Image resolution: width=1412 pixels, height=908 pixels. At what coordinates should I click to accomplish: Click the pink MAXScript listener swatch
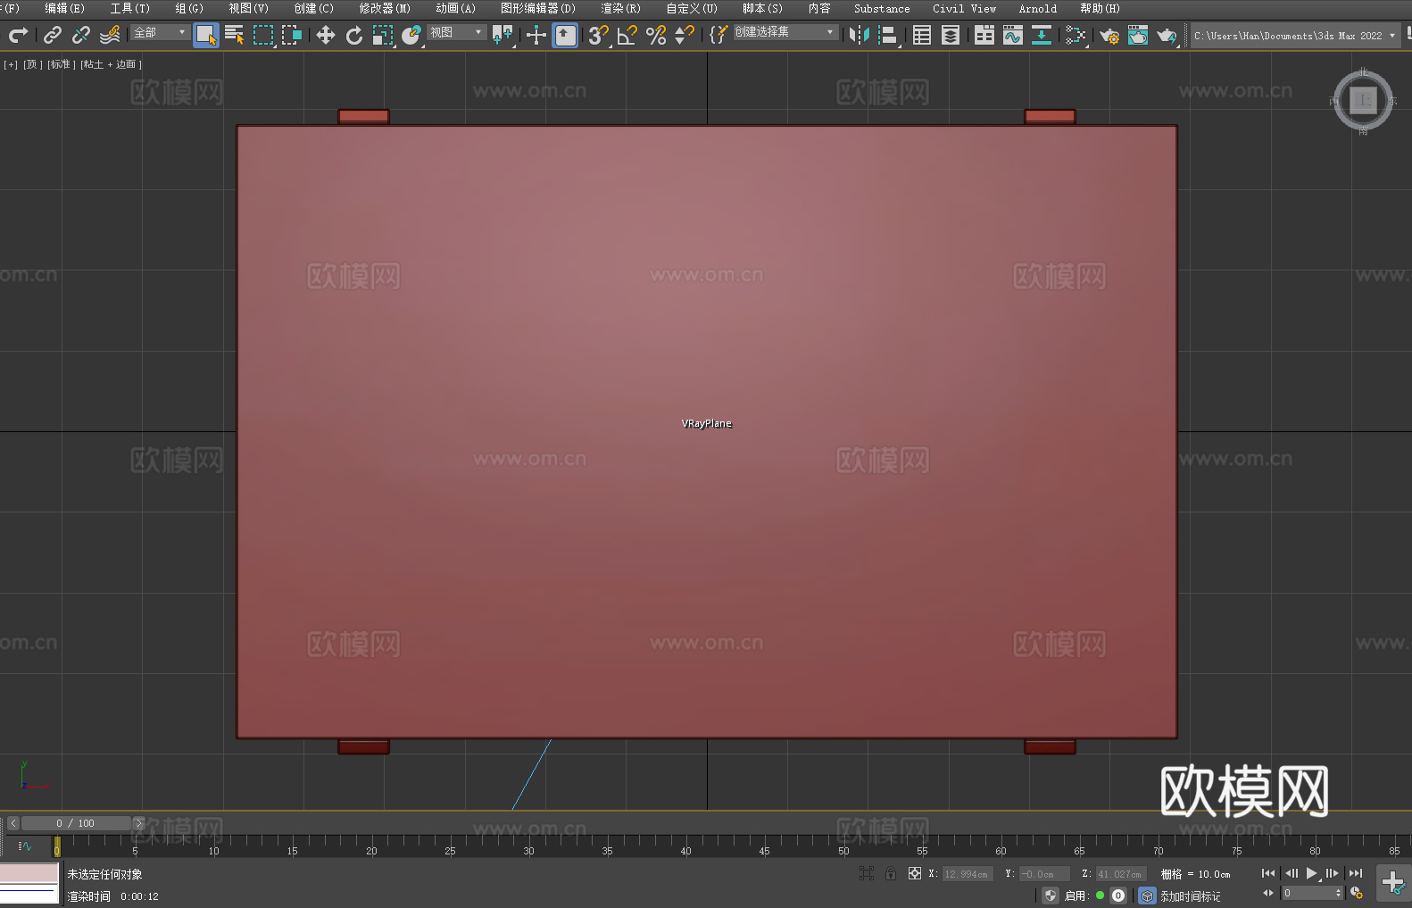tap(29, 873)
